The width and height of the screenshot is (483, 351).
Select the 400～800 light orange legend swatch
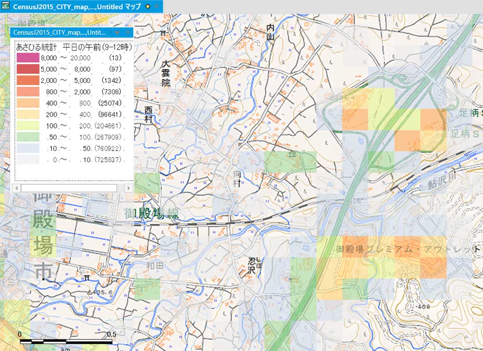27,103
